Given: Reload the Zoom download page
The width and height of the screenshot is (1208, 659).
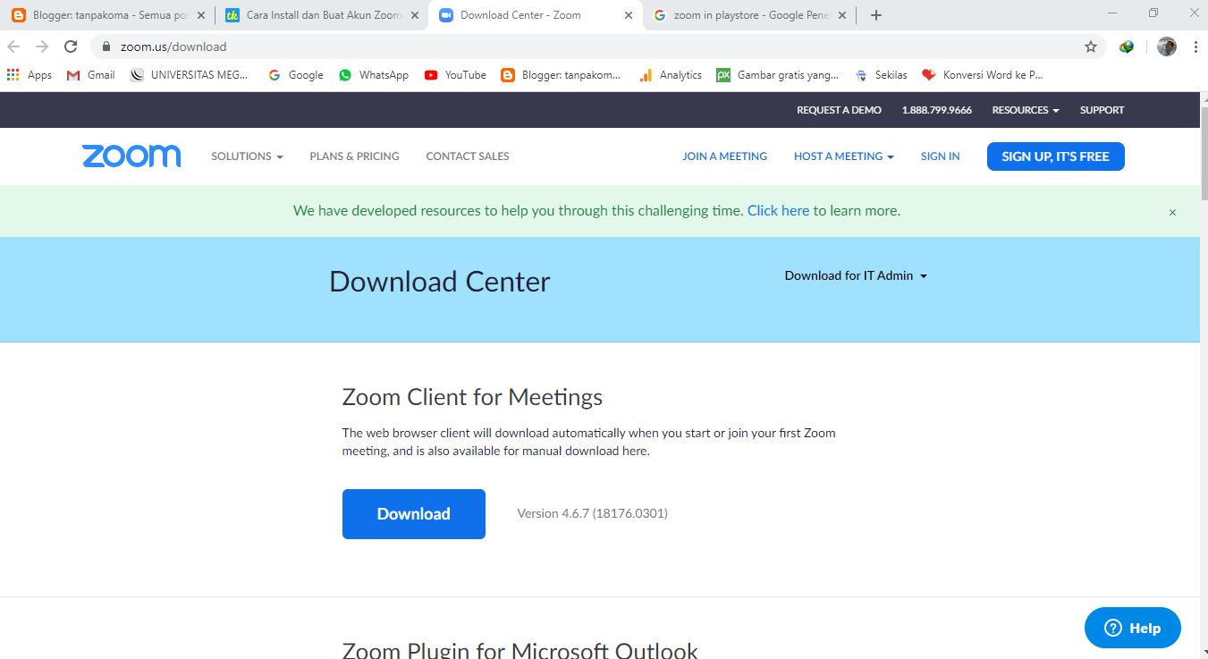Looking at the screenshot, I should click(71, 46).
